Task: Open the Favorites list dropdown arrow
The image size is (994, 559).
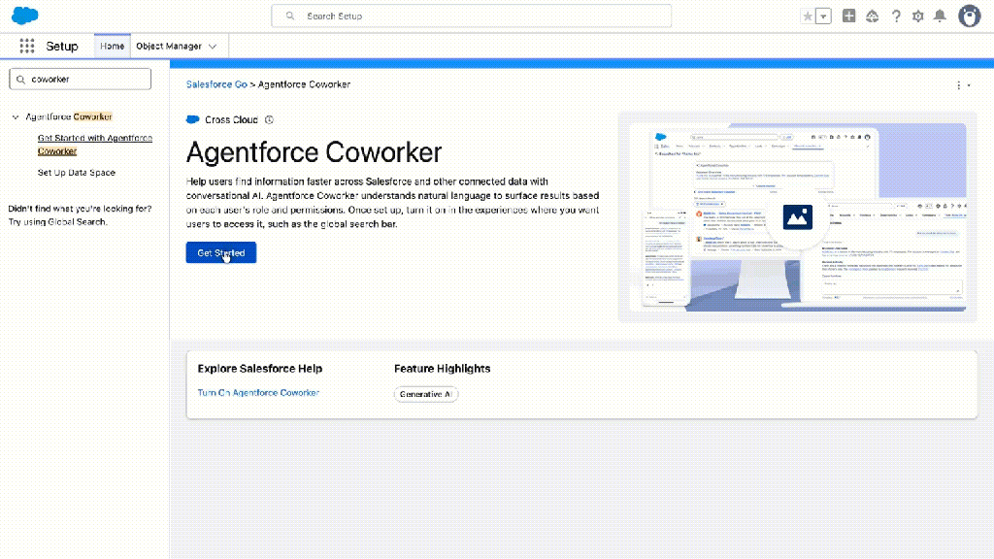Action: click(x=823, y=16)
